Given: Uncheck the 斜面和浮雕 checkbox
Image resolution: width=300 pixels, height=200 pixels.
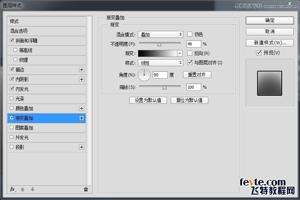Looking at the screenshot, I should pos(12,40).
